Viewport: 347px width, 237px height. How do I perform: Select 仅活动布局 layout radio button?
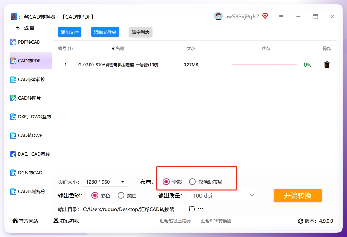tap(192, 182)
